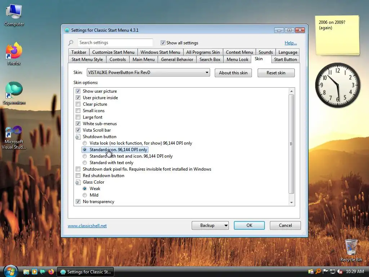
Task: Visit the www.classicshell.net link
Action: (x=87, y=226)
